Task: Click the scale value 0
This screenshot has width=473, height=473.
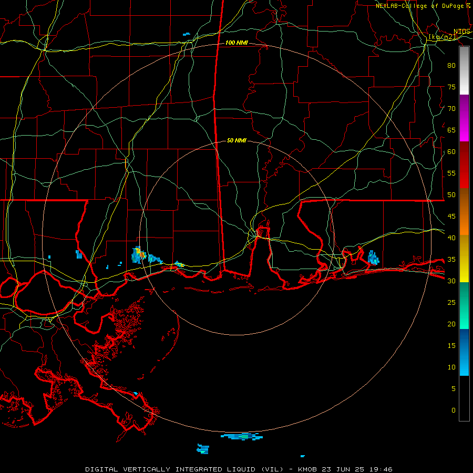Action: click(x=453, y=410)
